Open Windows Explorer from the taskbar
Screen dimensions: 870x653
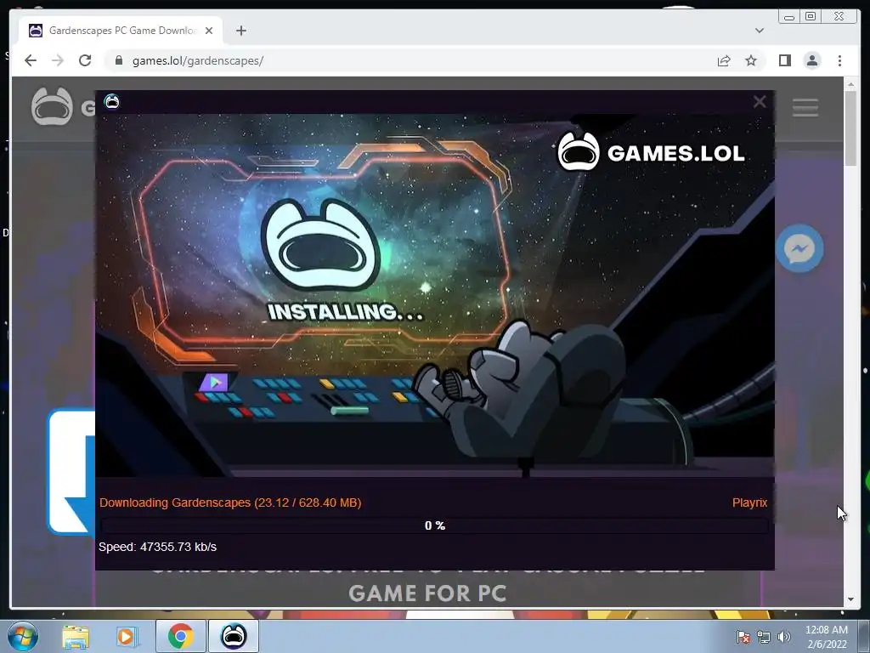(76, 636)
